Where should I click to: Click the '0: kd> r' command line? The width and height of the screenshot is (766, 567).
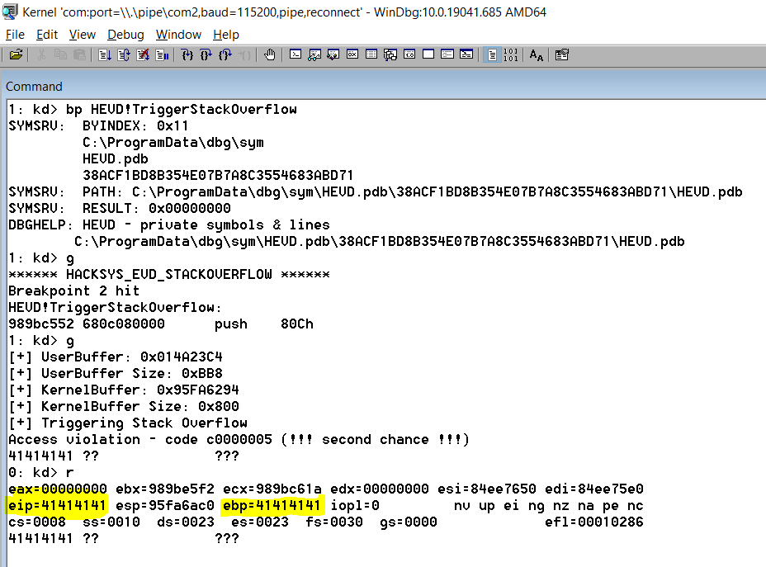pyautogui.click(x=41, y=473)
